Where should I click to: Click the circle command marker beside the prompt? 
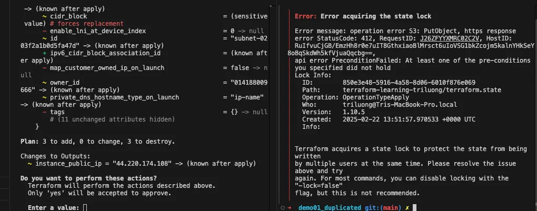pos(283,207)
